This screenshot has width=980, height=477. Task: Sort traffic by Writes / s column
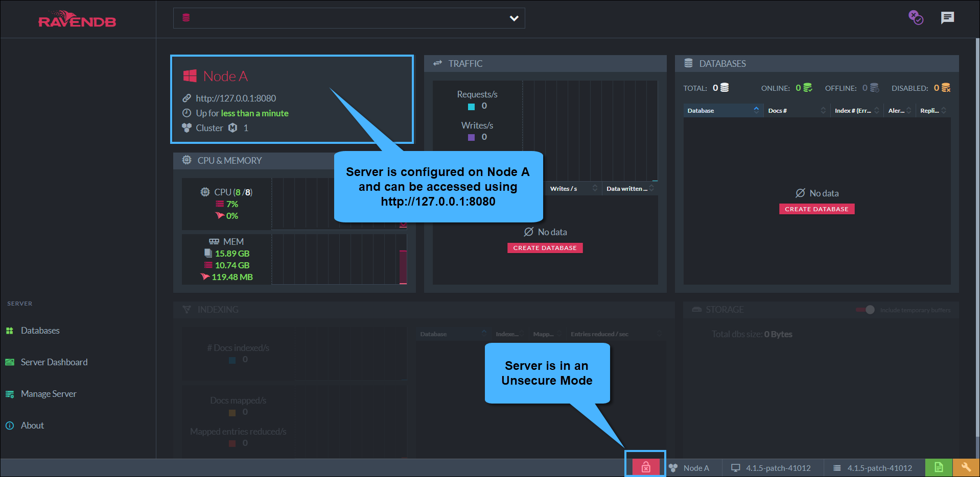tap(574, 189)
